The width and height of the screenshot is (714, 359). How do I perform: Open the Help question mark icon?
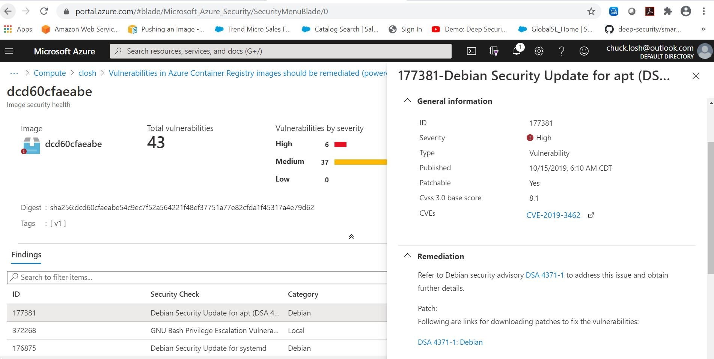click(562, 51)
